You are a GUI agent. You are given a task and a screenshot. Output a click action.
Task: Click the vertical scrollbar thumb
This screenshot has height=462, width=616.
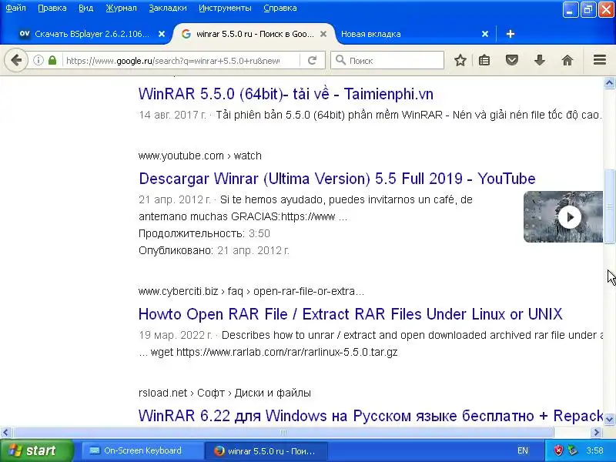(x=609, y=206)
